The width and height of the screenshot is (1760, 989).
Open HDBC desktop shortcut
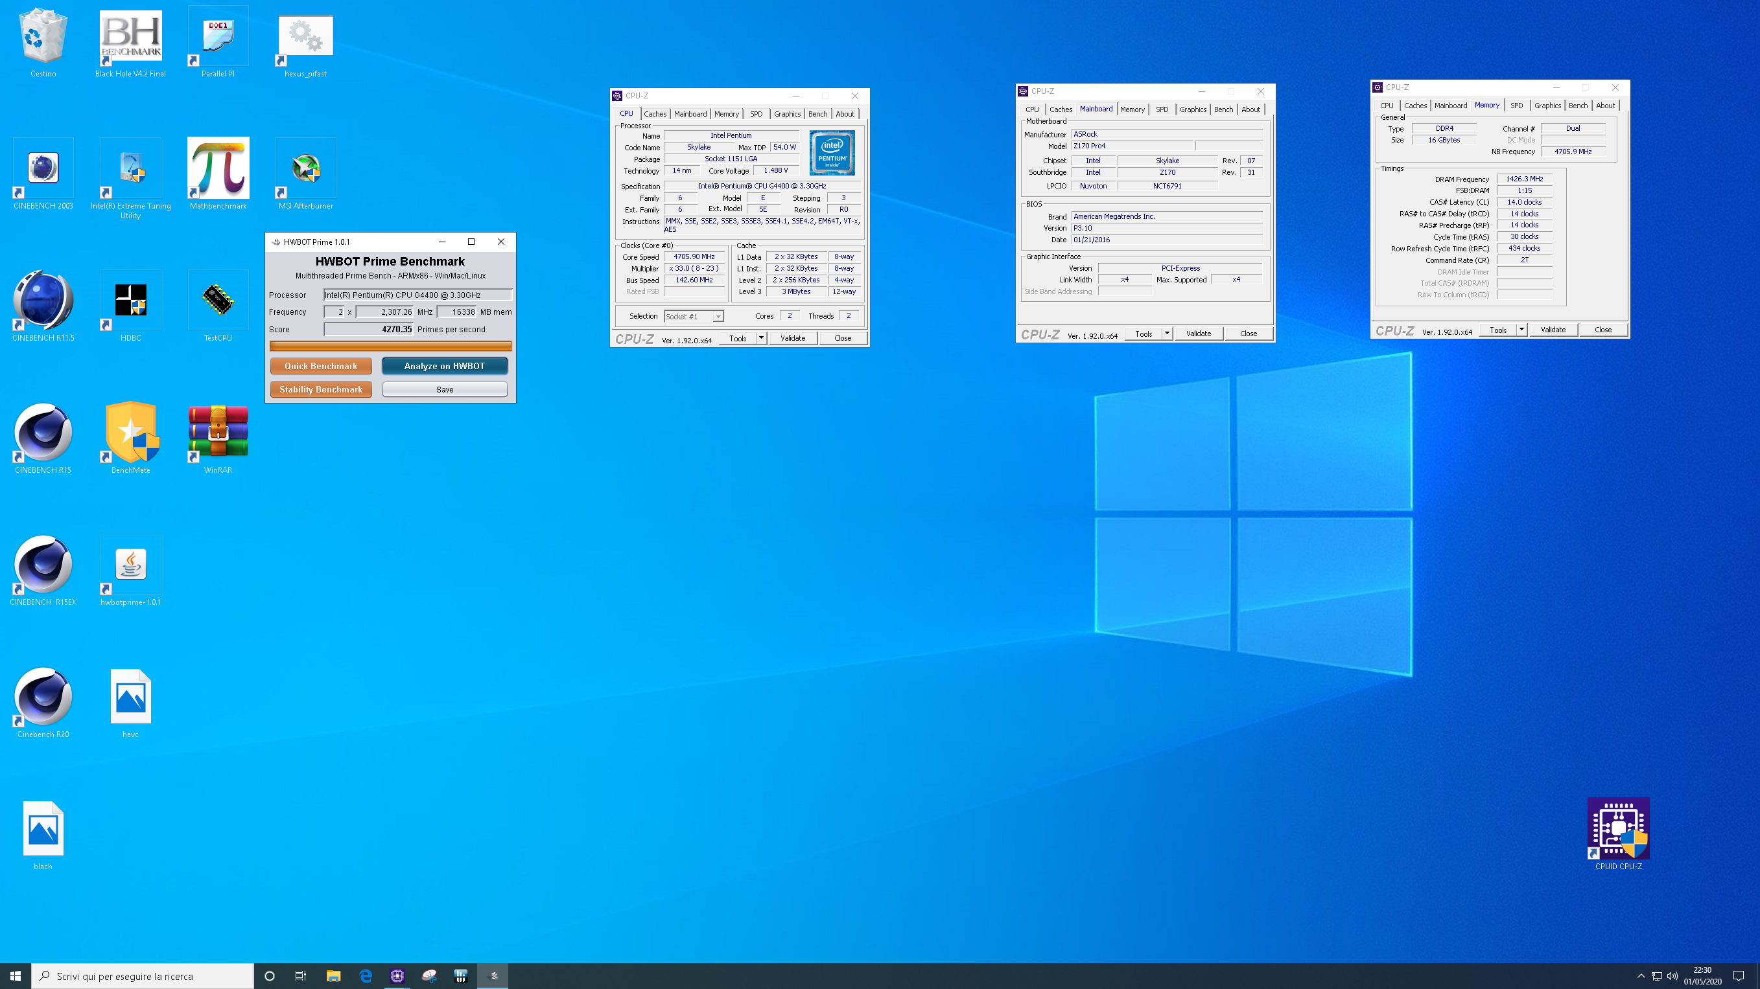(130, 306)
